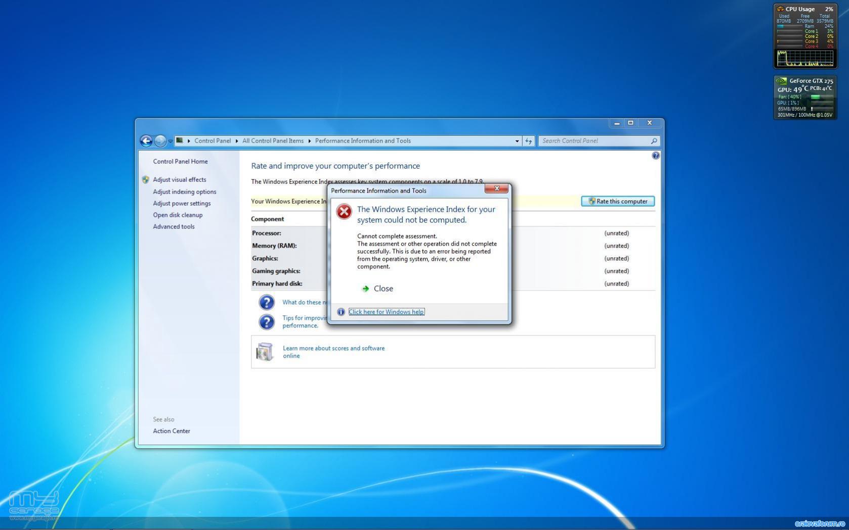Minimize the Performance Information window
This screenshot has height=530, width=849.
(617, 123)
